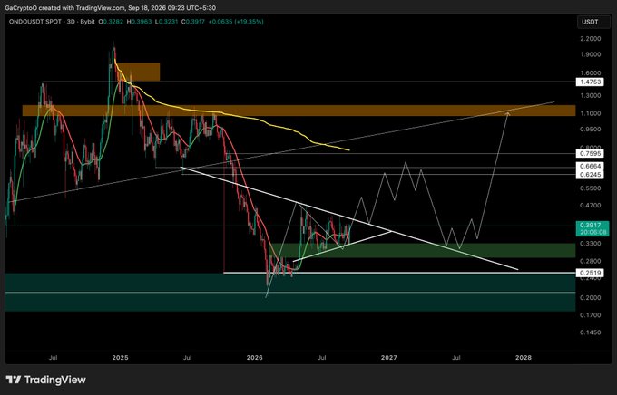Select the 0.2519 price label
The image size is (617, 395).
(589, 273)
